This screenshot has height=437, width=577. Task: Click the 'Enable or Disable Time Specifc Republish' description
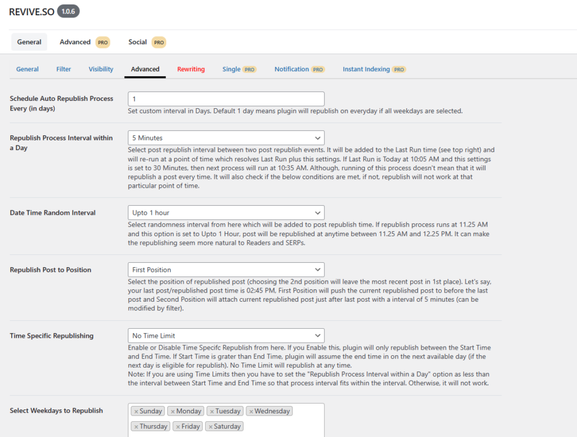[x=309, y=356]
